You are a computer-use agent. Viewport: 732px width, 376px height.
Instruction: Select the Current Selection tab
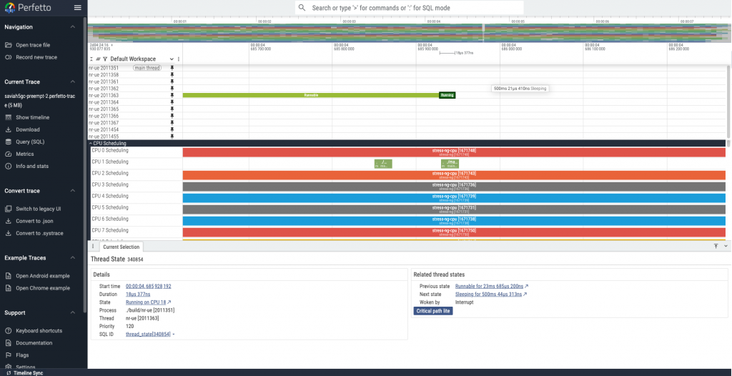[x=121, y=247]
